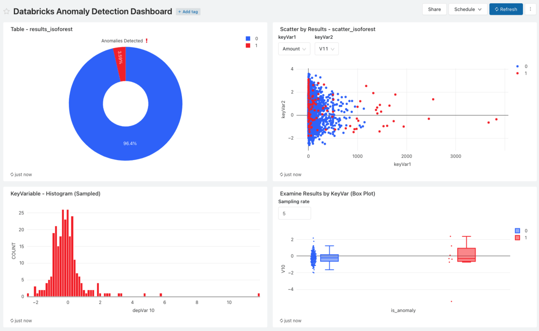The width and height of the screenshot is (539, 331).
Task: Open the three-dot more options menu
Action: point(530,9)
